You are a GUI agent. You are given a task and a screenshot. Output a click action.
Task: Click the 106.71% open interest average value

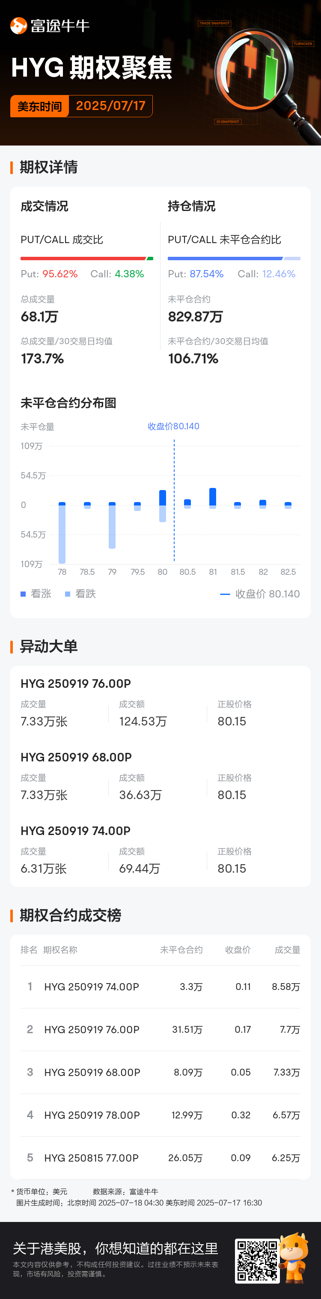(193, 359)
